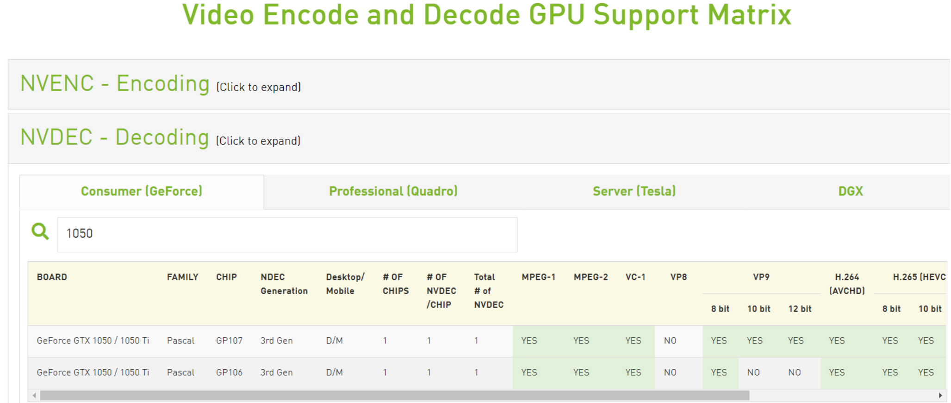951x403 pixels.
Task: Click the horizontal scrollbar thumb of the table
Action: [x=395, y=396]
